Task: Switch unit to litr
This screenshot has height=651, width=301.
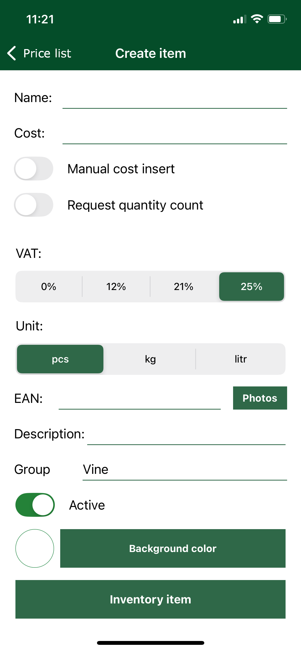Action: tap(241, 359)
